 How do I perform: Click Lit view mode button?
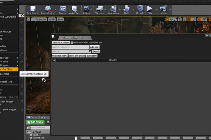[52, 19]
